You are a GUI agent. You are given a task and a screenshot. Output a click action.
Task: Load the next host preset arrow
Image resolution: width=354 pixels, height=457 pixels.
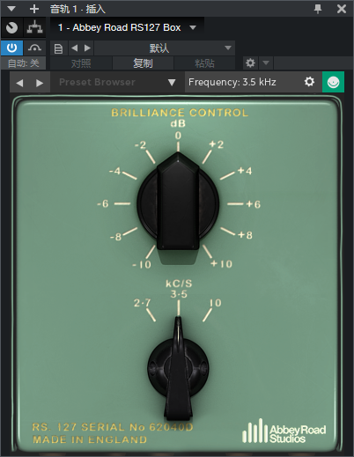pos(87,48)
